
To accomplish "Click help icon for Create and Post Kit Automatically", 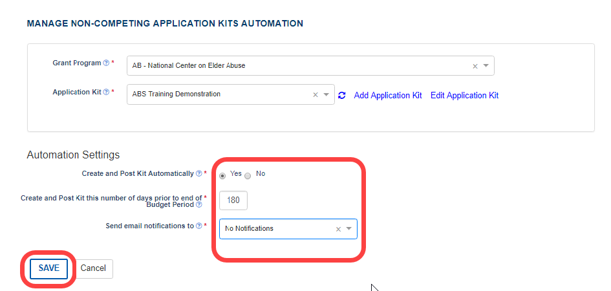I will (198, 174).
